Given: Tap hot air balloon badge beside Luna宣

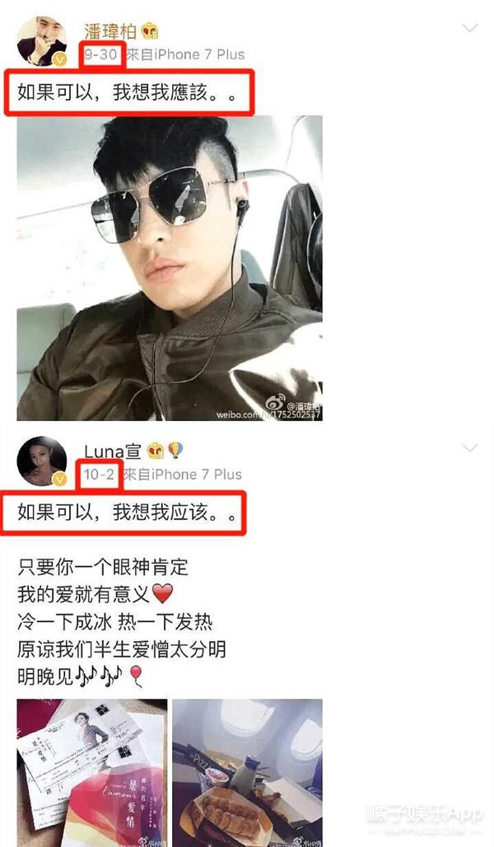Looking at the screenshot, I should 175,451.
